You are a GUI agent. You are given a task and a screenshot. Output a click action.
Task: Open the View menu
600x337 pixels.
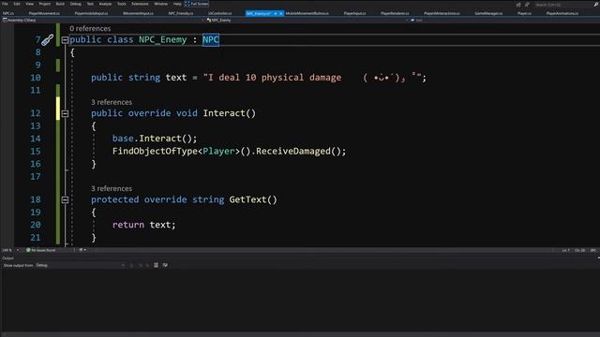coord(29,4)
